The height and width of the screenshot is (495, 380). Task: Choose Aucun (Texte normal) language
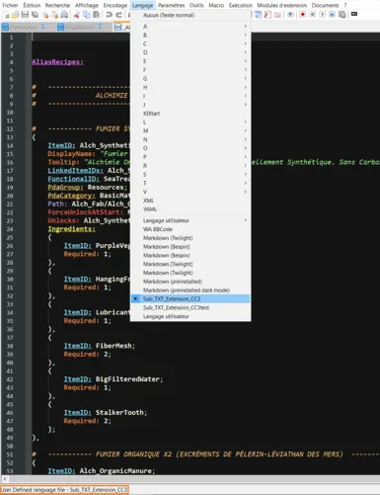(x=190, y=15)
